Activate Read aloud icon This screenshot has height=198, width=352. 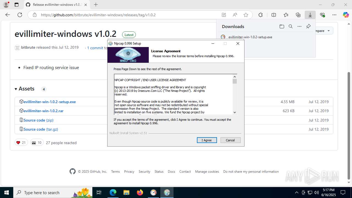point(235,15)
